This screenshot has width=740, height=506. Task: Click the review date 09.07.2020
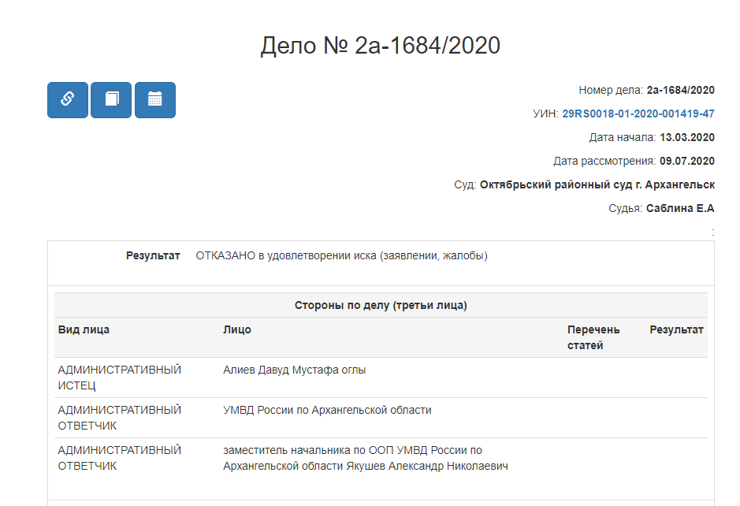pos(686,161)
